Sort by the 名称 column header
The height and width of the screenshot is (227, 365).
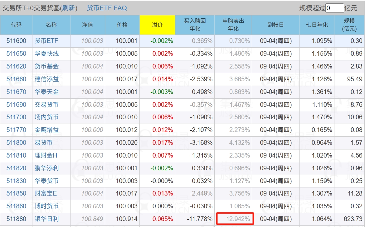pos(51,25)
